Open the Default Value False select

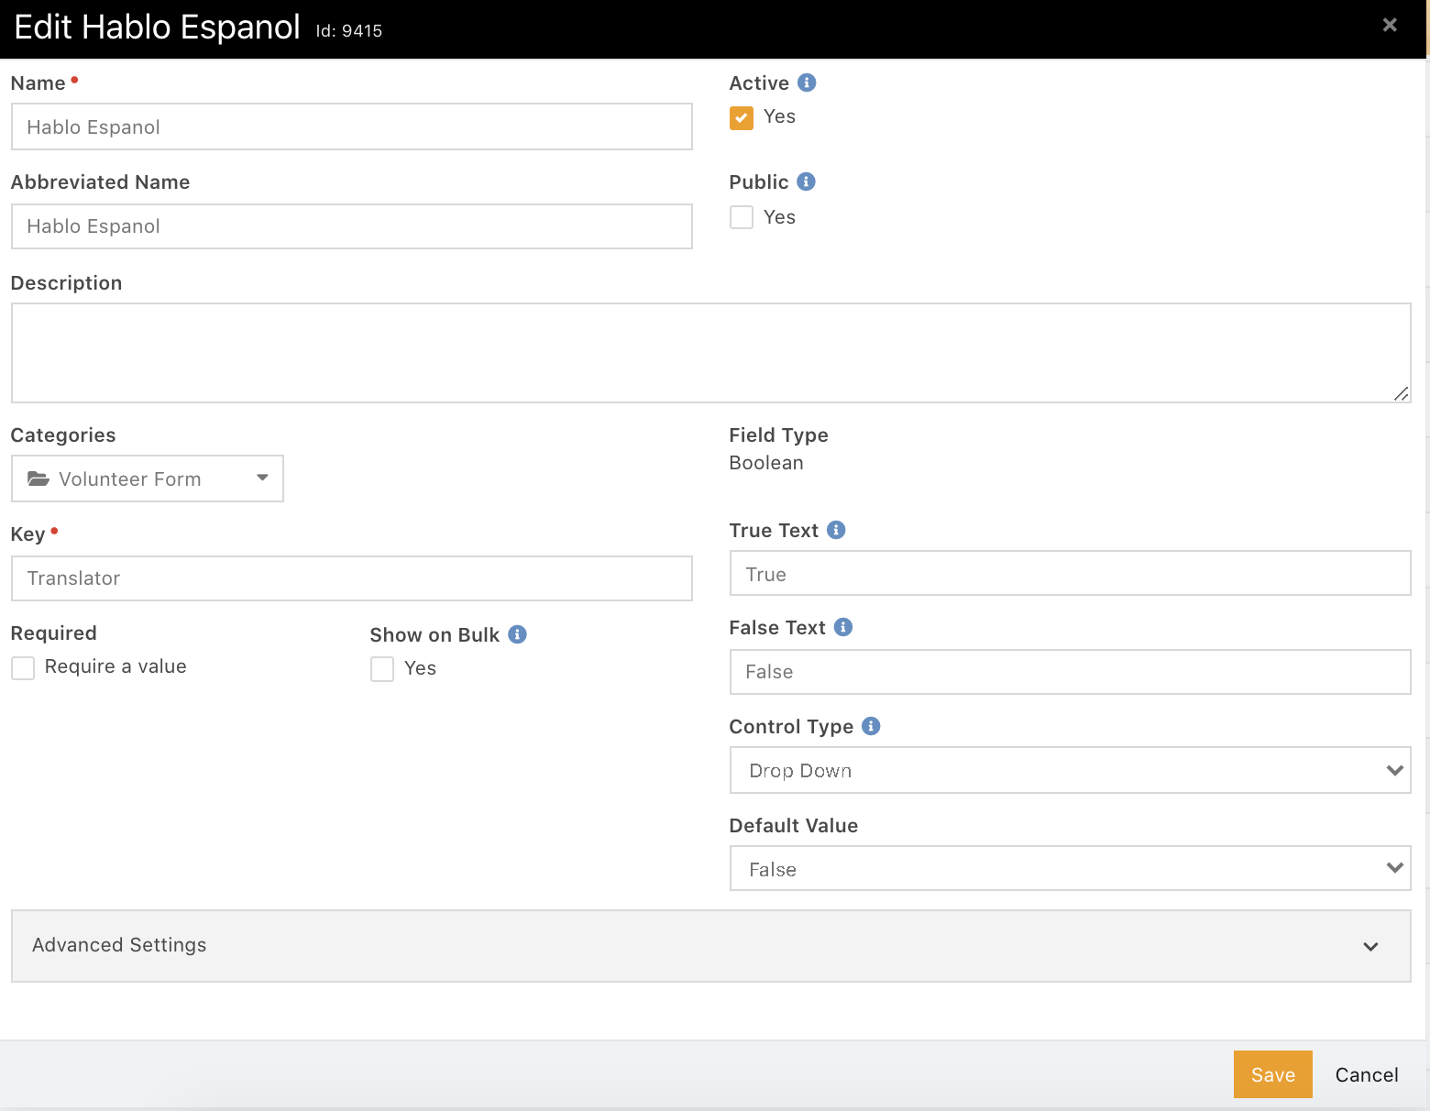[1070, 868]
